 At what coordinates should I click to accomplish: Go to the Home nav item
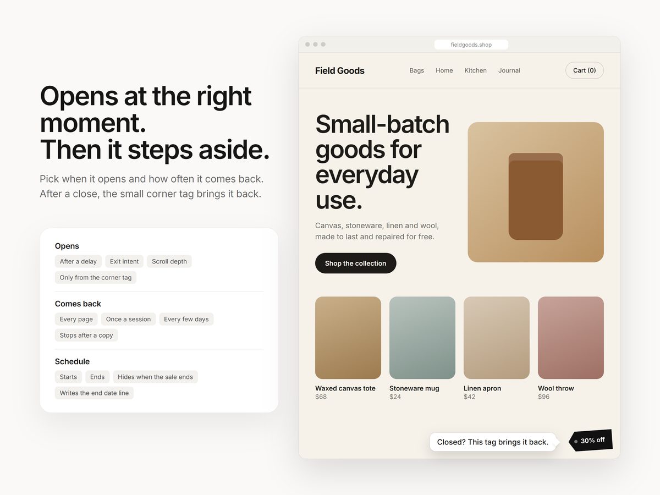click(444, 70)
